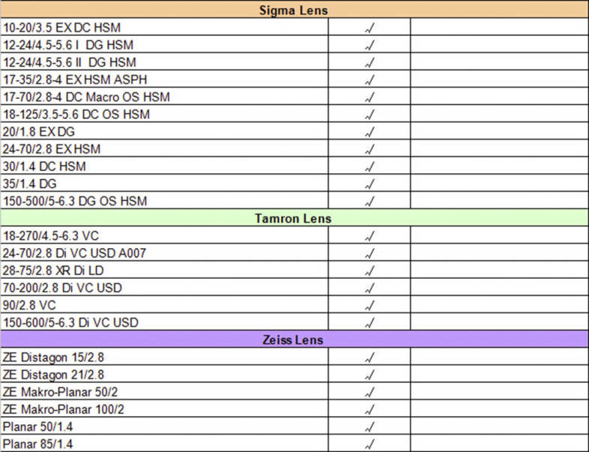Click the empty last-column cell beside 30/1.4 DC HSM
The height and width of the screenshot is (452, 589).
tap(499, 166)
